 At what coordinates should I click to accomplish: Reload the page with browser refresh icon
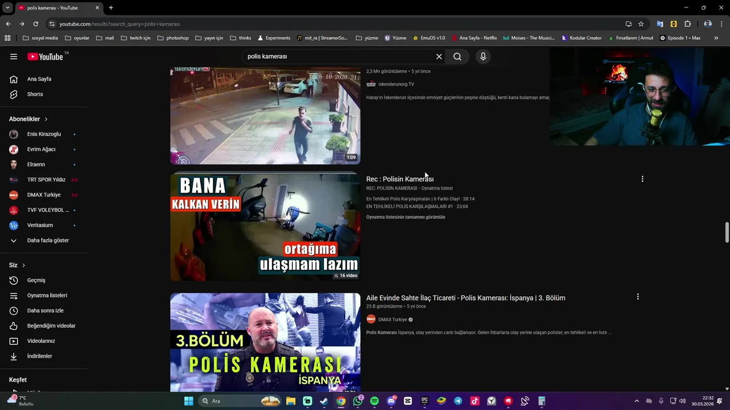coord(35,24)
